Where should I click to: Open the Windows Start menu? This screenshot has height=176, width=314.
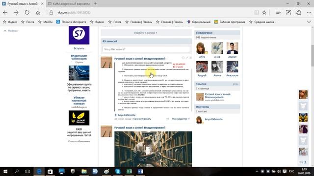tap(5, 172)
